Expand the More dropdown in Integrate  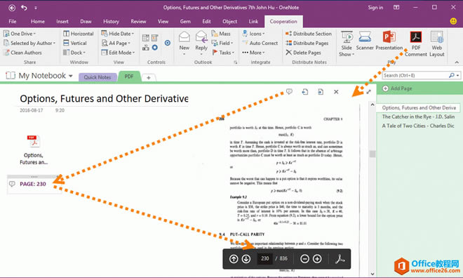tap(253, 53)
